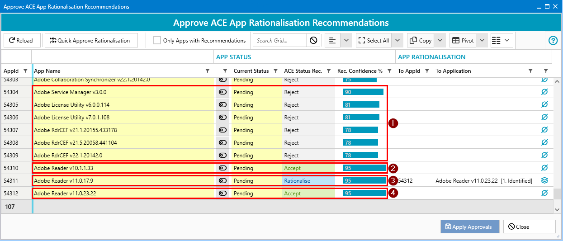
Task: Click the null icon for AppId 54308
Action: coord(544,142)
